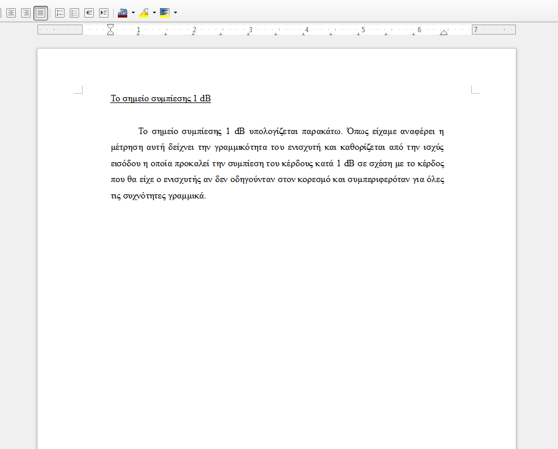Place the cursor in the word "καθορίζεται"
The width and height of the screenshot is (558, 449).
[363, 148]
